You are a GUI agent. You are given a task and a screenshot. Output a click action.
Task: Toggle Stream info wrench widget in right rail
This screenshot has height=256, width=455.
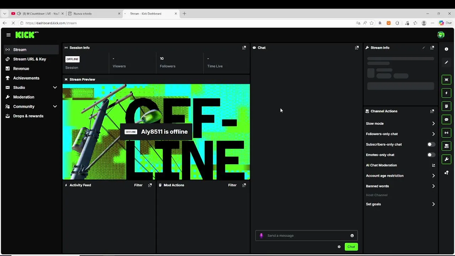(446, 159)
